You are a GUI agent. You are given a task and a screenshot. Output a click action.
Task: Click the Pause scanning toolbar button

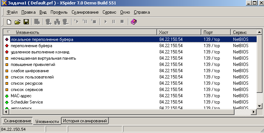(114, 22)
